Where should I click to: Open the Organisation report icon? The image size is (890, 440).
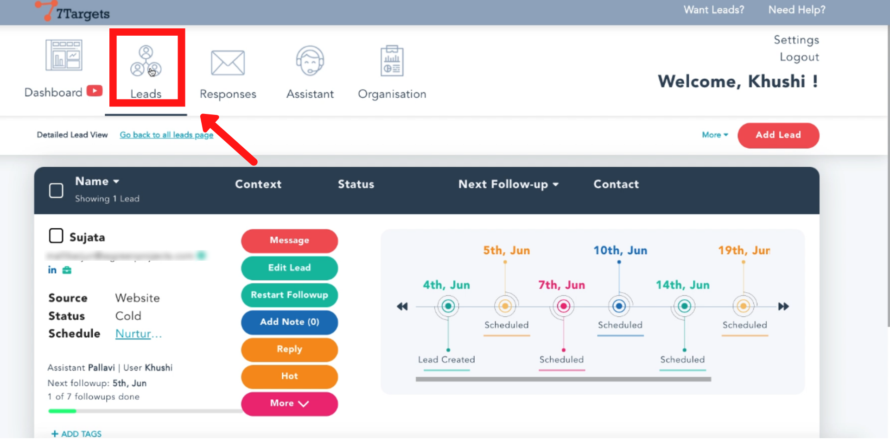[392, 61]
